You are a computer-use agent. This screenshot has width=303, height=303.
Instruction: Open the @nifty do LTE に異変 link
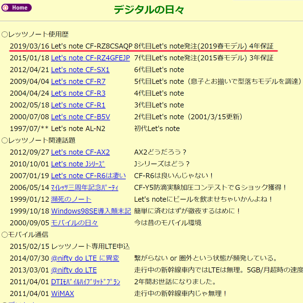(x=85, y=258)
